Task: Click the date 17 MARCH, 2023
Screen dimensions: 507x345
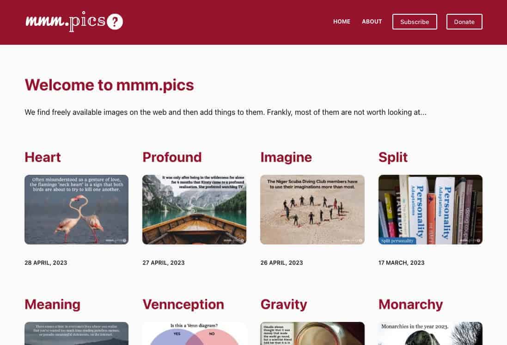Action: point(401,263)
